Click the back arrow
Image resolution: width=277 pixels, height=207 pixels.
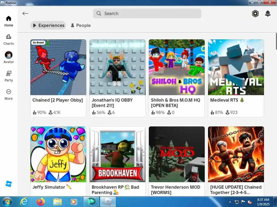[25, 13]
